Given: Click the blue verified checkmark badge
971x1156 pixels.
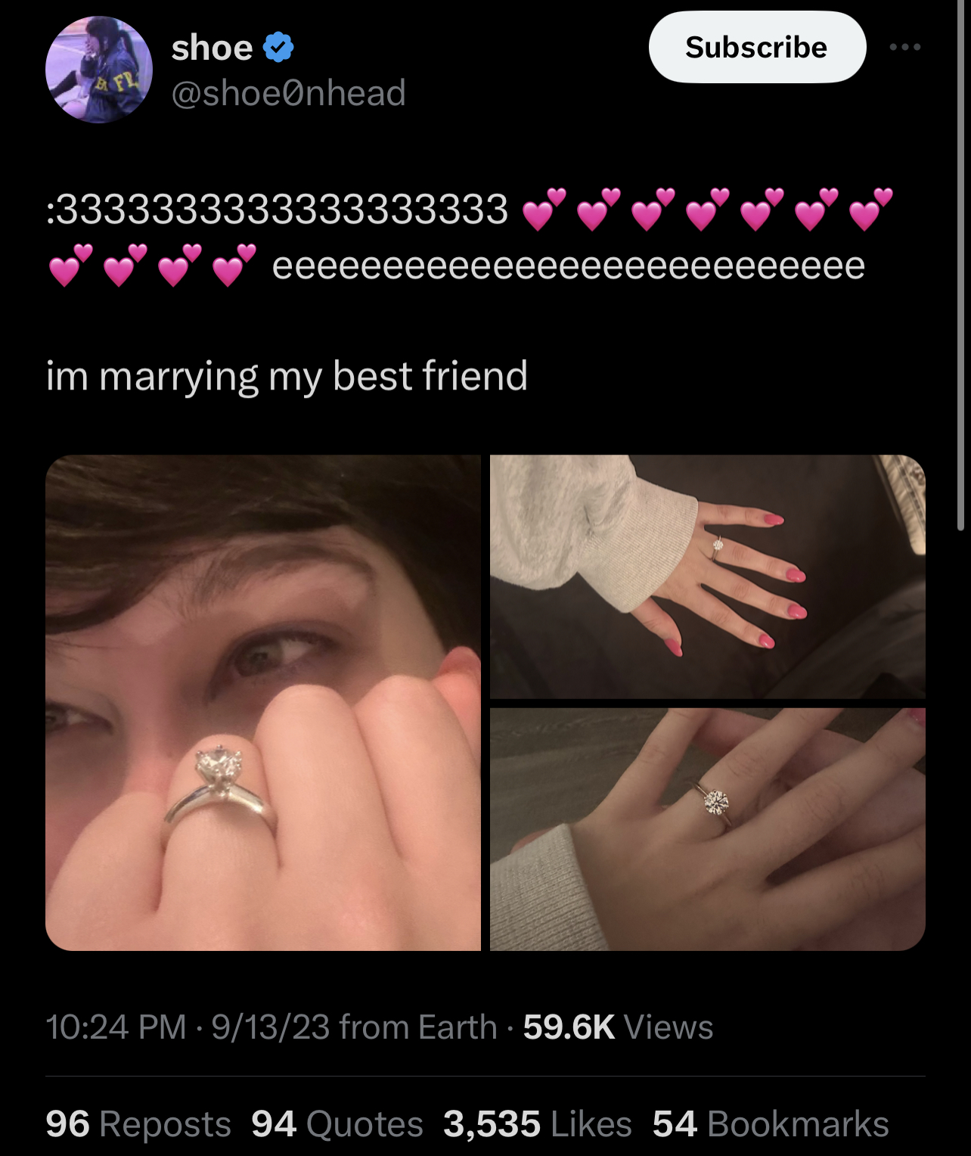Looking at the screenshot, I should click(278, 48).
